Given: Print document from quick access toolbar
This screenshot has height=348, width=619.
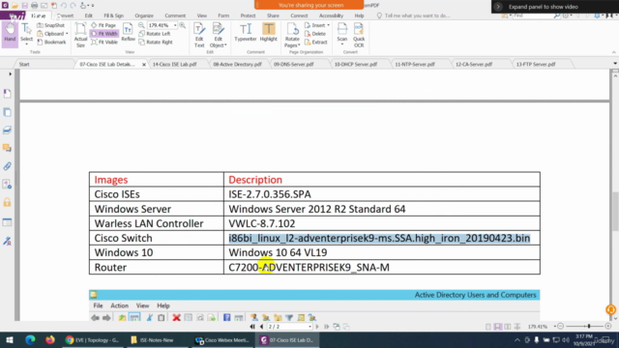Looking at the screenshot, I should pos(35,5).
